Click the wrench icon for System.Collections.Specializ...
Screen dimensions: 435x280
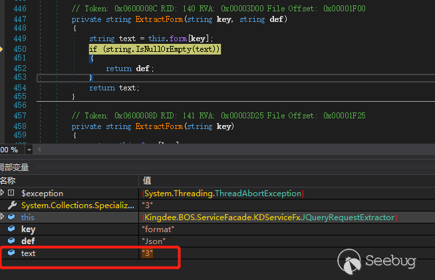[12, 205]
